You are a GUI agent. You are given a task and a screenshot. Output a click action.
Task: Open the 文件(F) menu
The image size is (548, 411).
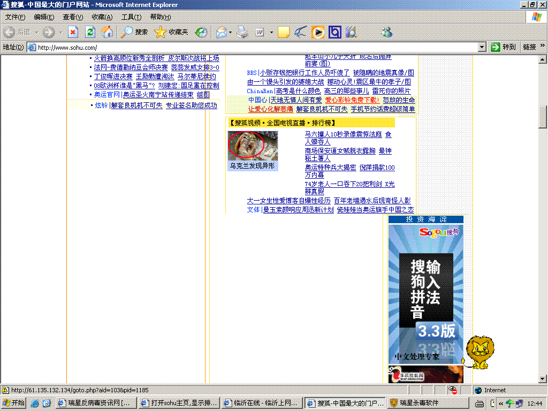[x=15, y=17]
